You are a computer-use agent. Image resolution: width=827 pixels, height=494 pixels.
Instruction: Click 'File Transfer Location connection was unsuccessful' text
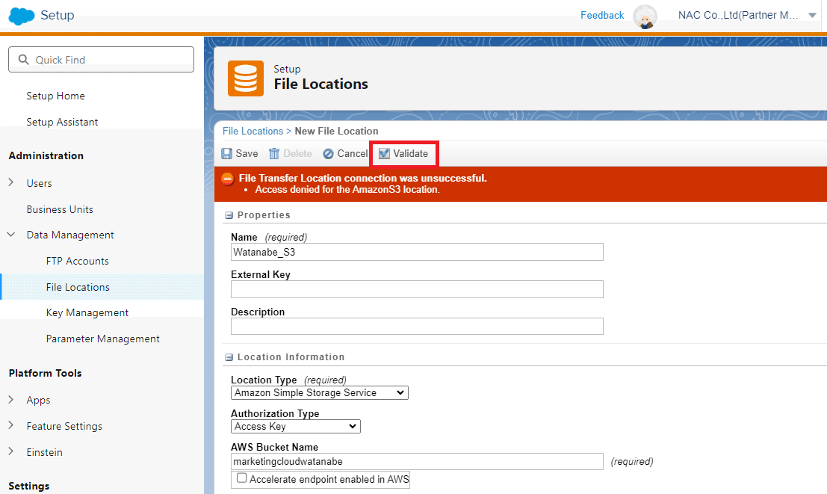point(363,178)
